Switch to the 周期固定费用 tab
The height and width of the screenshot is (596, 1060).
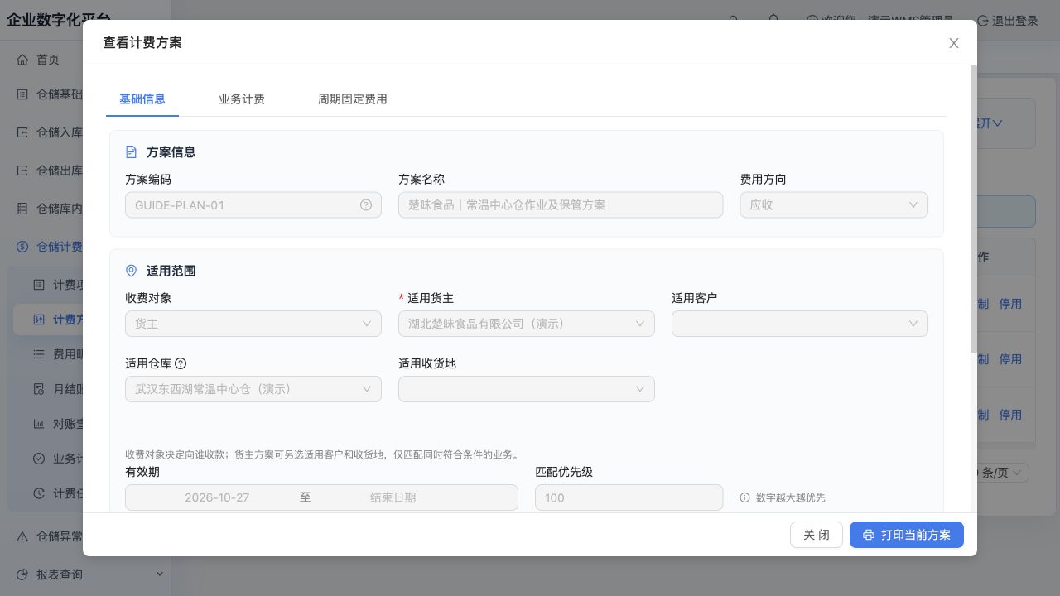[x=353, y=99]
